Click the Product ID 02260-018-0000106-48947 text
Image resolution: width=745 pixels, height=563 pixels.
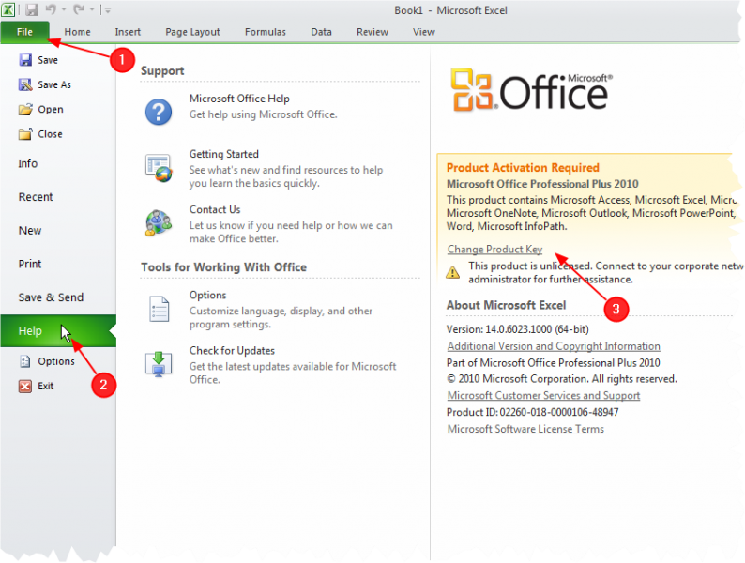[x=533, y=412]
